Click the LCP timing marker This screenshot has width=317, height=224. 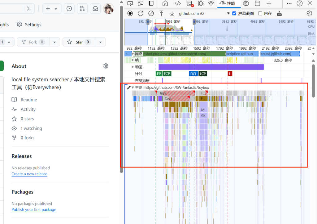tap(203, 74)
